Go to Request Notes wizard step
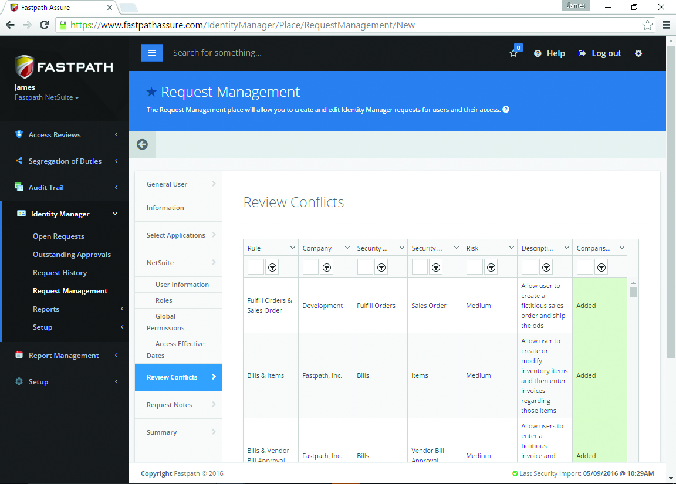This screenshot has height=484, width=676. pyautogui.click(x=178, y=405)
